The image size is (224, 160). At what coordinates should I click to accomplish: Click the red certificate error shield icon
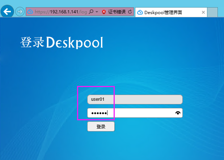104,12
